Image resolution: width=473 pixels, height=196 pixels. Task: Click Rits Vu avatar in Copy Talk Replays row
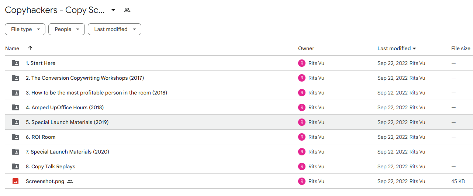coord(302,166)
